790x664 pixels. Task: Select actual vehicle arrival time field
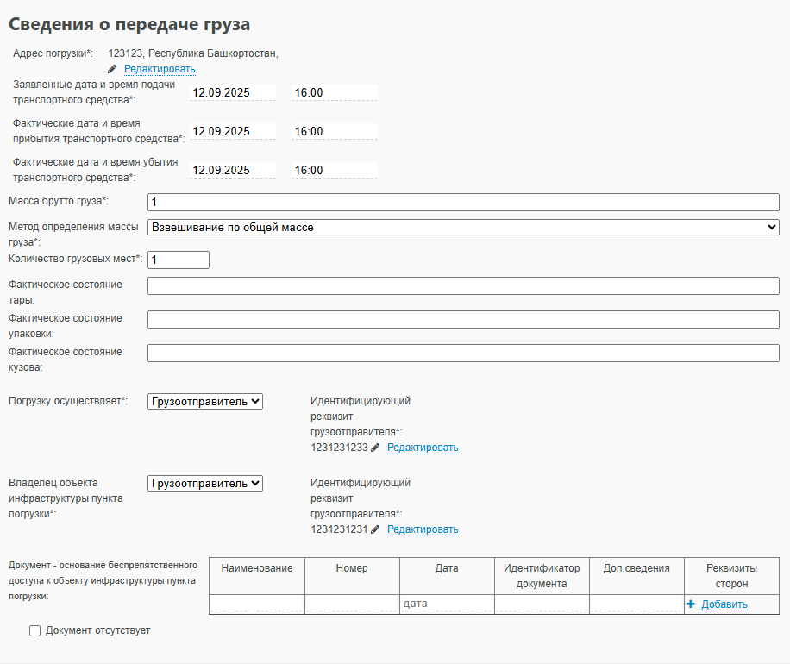click(335, 131)
